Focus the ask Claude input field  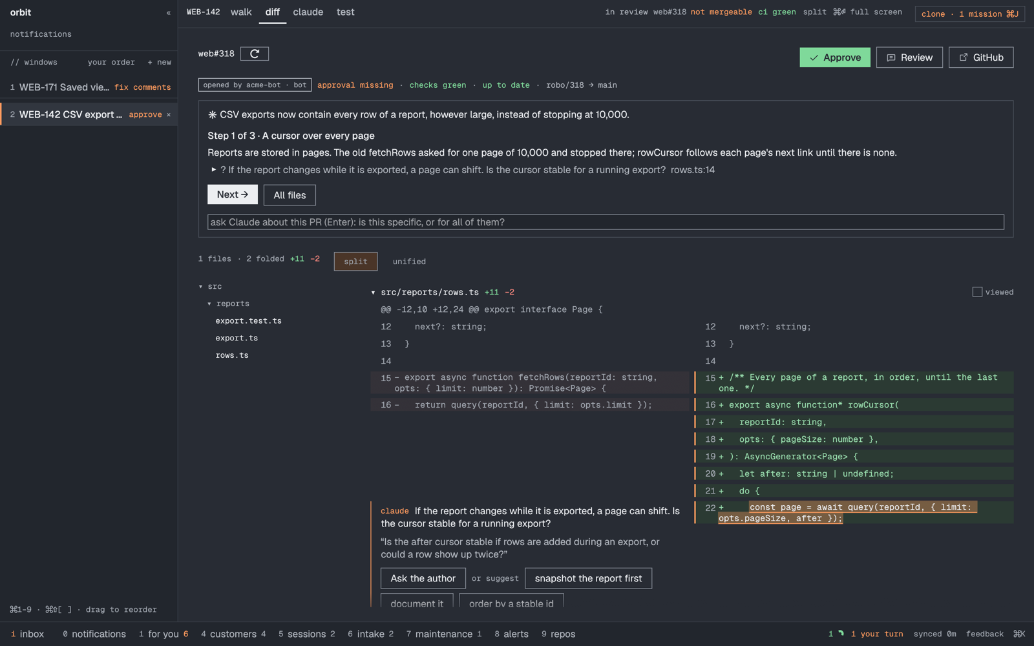tap(606, 222)
